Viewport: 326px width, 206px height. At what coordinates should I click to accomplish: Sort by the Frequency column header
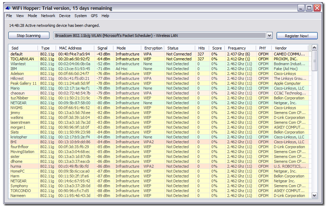(x=240, y=48)
